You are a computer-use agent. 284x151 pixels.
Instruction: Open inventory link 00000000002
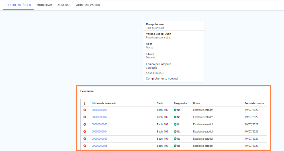tap(99, 117)
